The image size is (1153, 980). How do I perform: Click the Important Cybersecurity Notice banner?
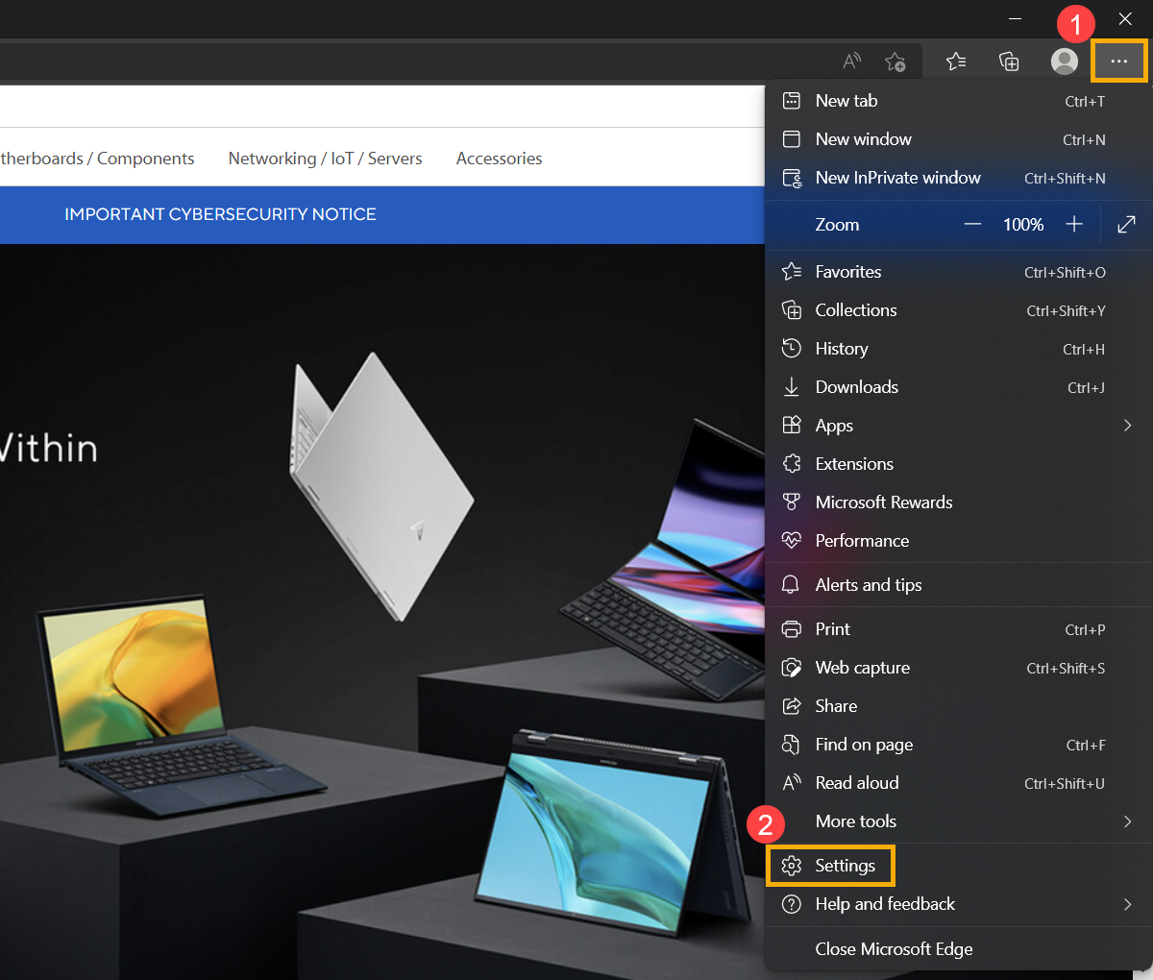pos(220,214)
